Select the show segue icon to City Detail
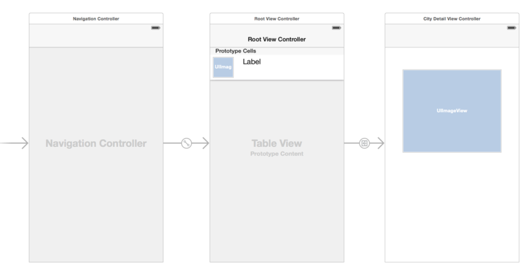The image size is (525, 273). coord(364,143)
